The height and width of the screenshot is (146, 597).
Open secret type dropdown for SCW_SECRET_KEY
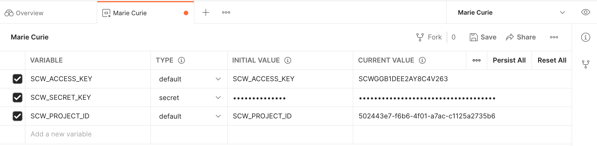point(218,98)
